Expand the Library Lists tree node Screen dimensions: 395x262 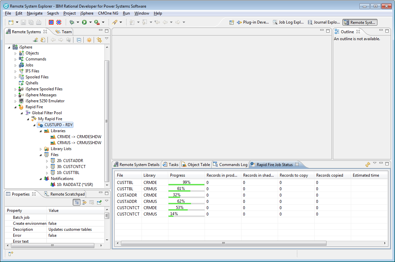point(41,149)
